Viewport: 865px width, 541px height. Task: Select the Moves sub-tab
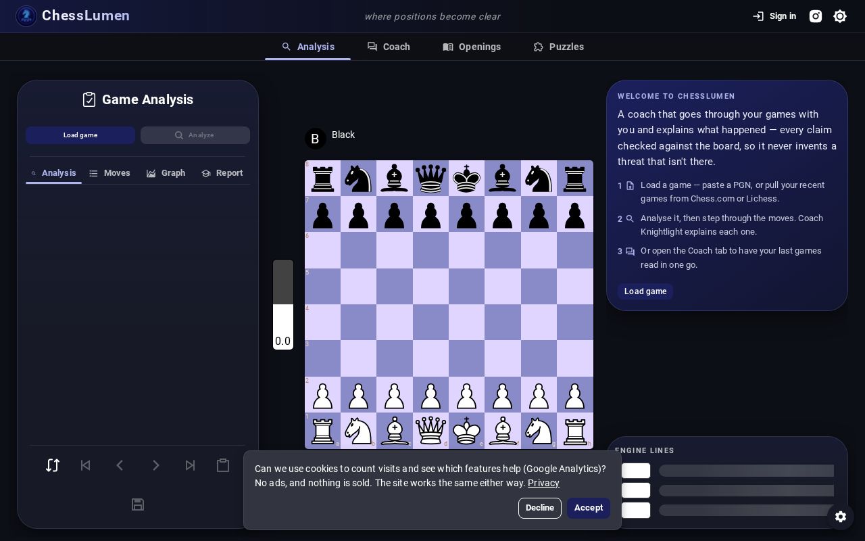[109, 173]
